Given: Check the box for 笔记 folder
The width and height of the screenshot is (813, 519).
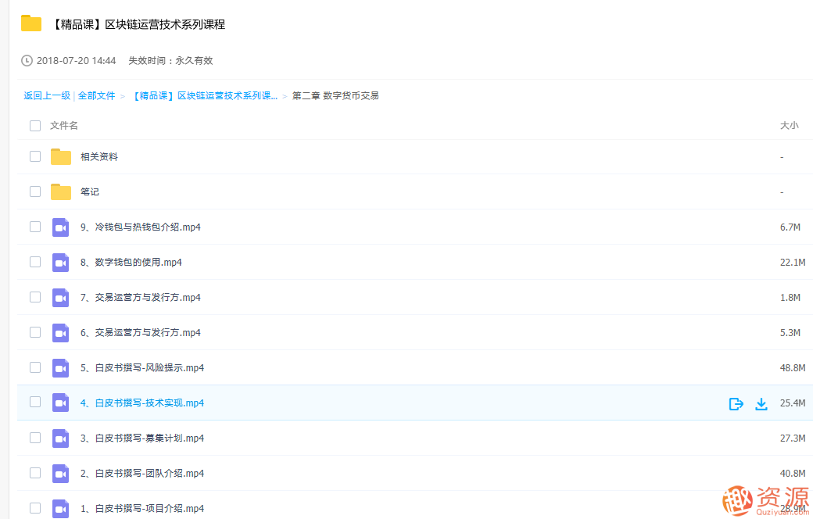Looking at the screenshot, I should (x=35, y=191).
